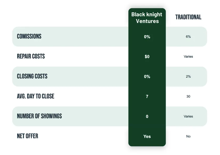The image size is (220, 155).
Task: Select the CLOSING COSTS row label
Action: pos(32,76)
